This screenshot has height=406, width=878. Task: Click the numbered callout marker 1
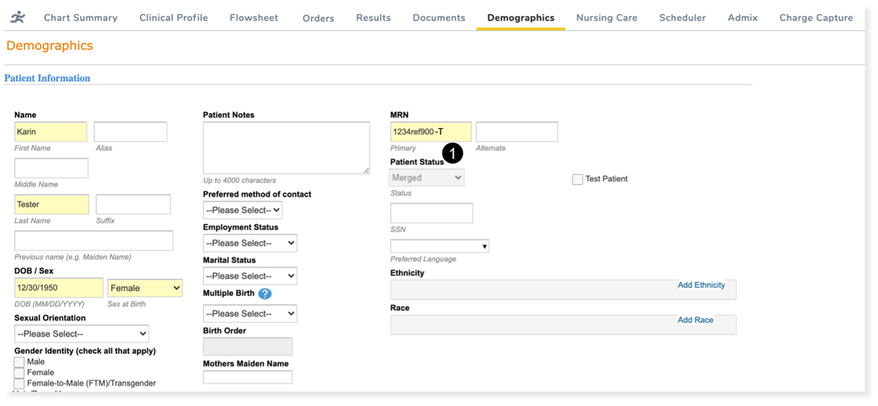point(452,152)
